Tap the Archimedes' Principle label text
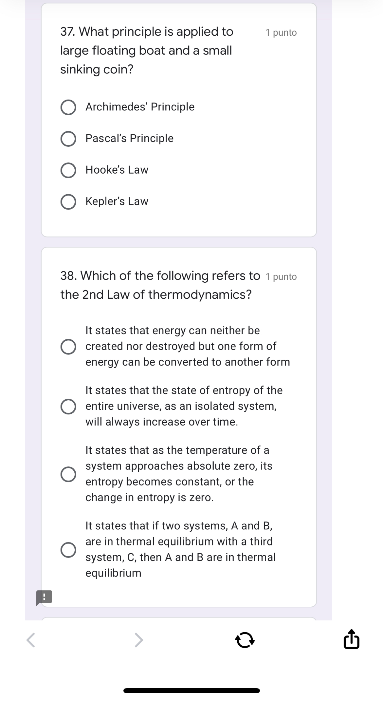383x701 pixels. [x=140, y=107]
